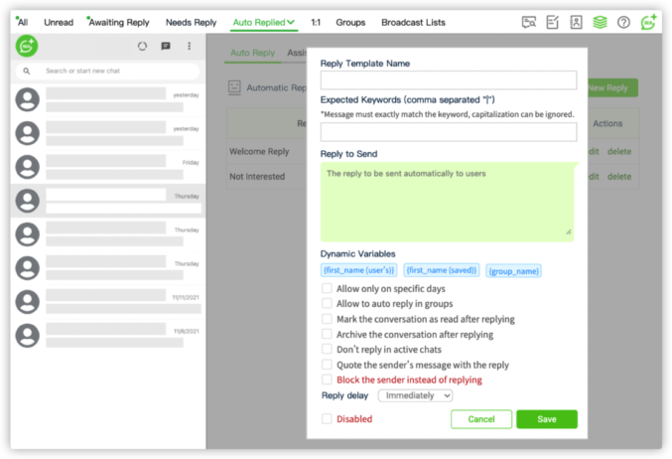Open the chat search icon in top toolbar
Screen dimensions: 672x459
tap(529, 22)
